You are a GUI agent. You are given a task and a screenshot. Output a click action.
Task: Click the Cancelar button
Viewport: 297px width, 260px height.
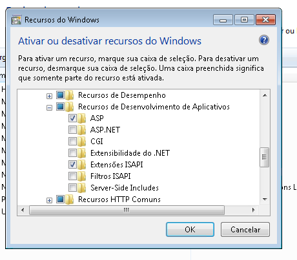pyautogui.click(x=245, y=230)
